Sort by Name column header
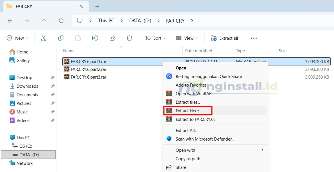This screenshot has width=334, height=172. click(x=69, y=51)
